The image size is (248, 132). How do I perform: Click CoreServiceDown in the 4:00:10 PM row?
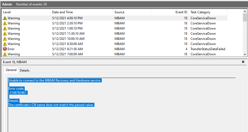tap(203, 18)
